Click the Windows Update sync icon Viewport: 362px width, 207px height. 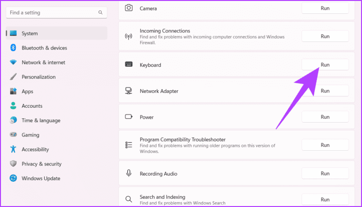click(x=13, y=178)
